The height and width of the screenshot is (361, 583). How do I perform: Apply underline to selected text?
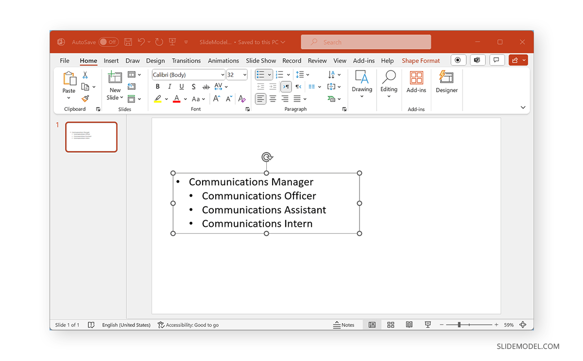pyautogui.click(x=181, y=86)
